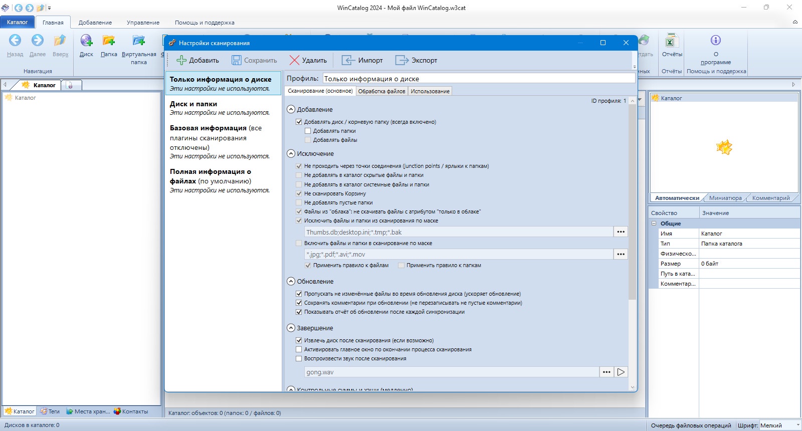The height and width of the screenshot is (431, 802).
Task: Open Export scan settings
Action: (416, 60)
